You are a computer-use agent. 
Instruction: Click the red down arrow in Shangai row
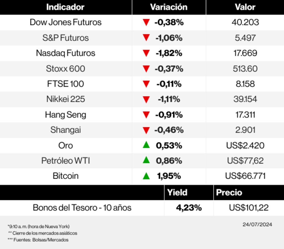146,130
